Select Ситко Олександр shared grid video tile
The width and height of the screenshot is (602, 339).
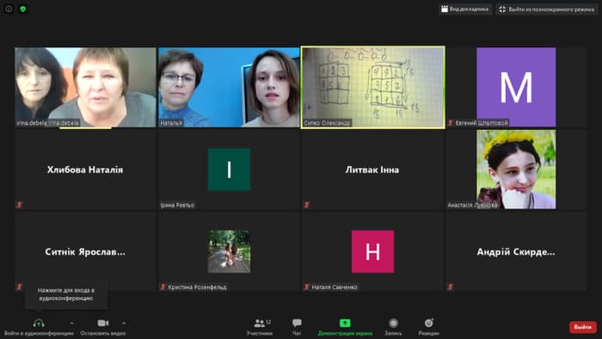click(x=372, y=87)
